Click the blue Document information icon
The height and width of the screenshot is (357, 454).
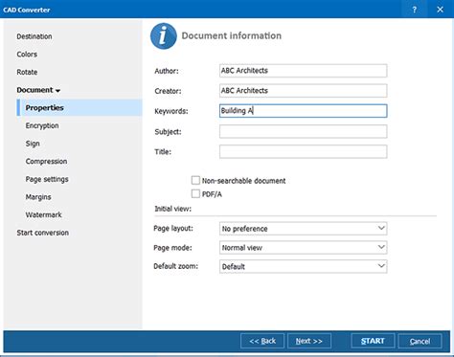[x=164, y=36]
